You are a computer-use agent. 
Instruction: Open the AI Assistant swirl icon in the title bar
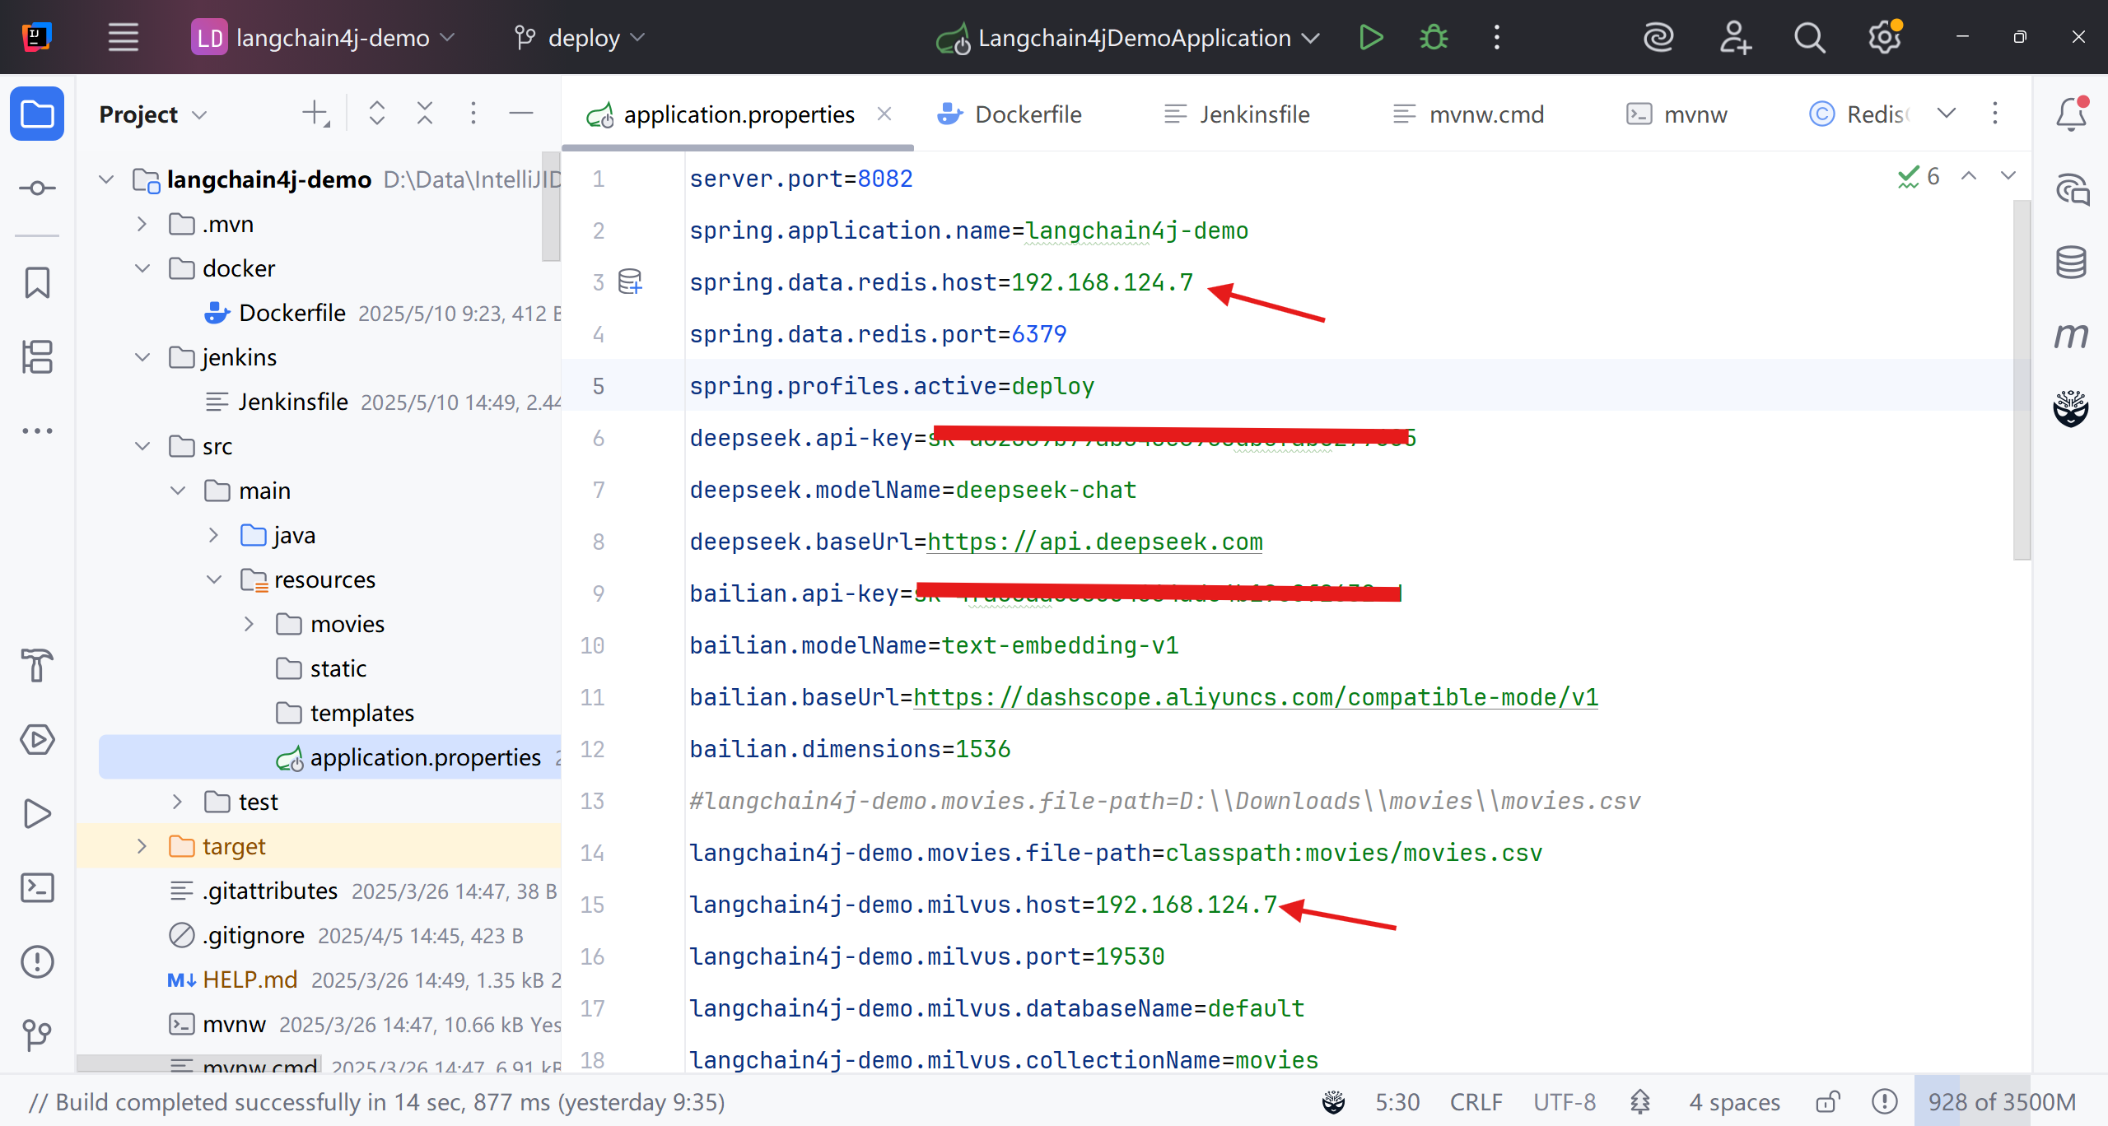tap(1658, 38)
